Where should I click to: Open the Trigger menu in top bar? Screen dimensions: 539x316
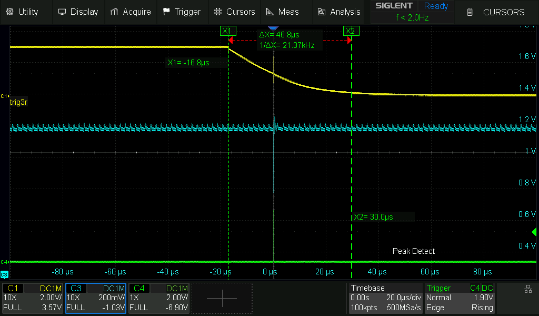(182, 12)
